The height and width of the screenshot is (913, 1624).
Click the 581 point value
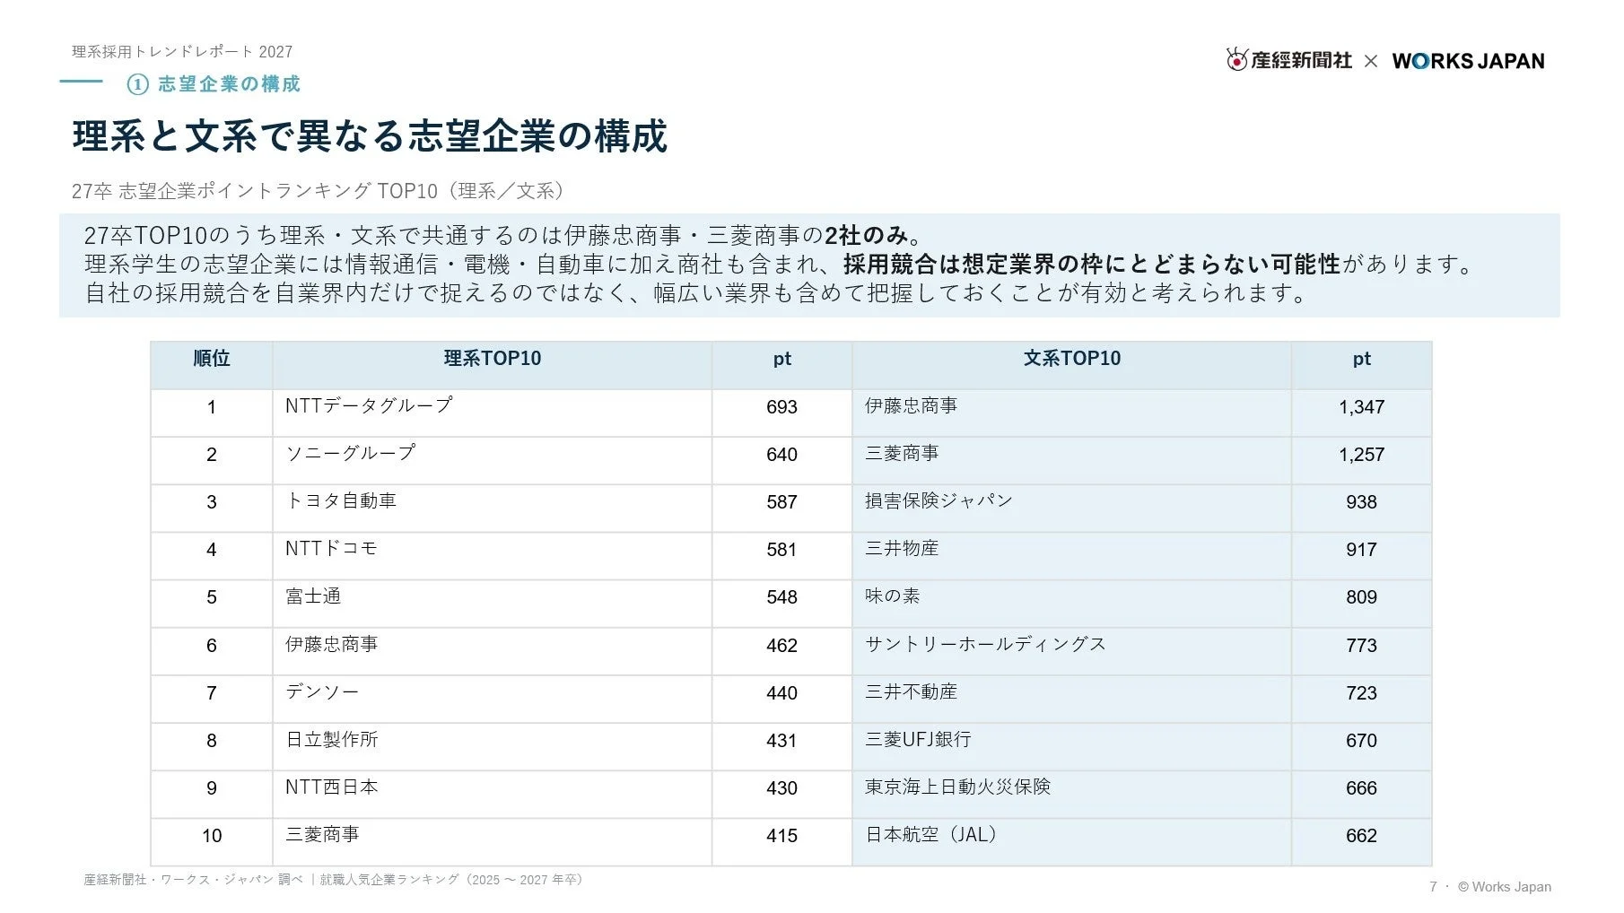pos(781,550)
